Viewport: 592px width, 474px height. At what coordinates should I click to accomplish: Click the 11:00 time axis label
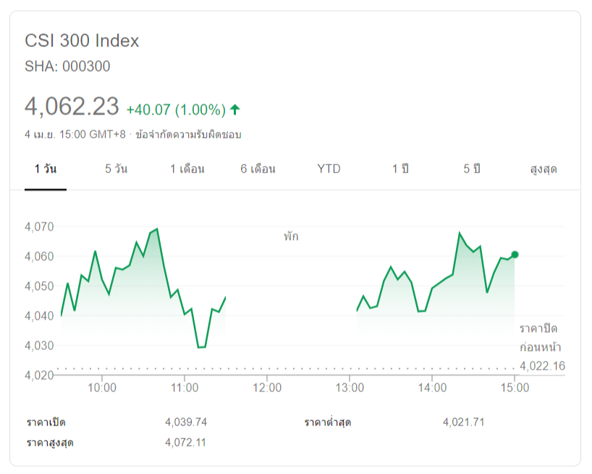click(x=185, y=388)
